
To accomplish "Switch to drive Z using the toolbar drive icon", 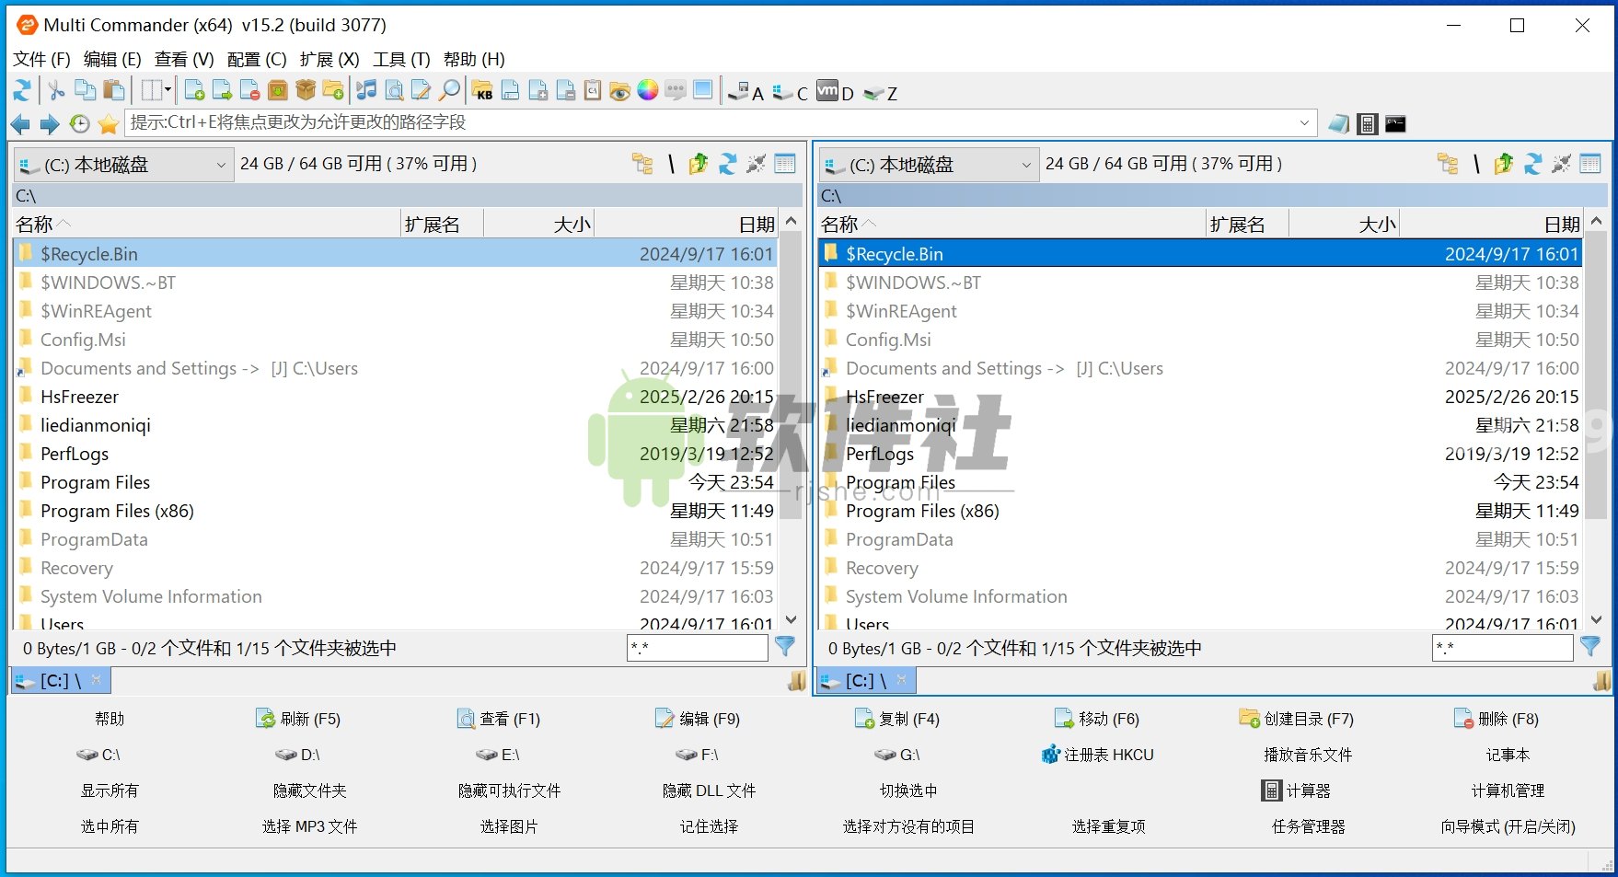I will [x=874, y=92].
